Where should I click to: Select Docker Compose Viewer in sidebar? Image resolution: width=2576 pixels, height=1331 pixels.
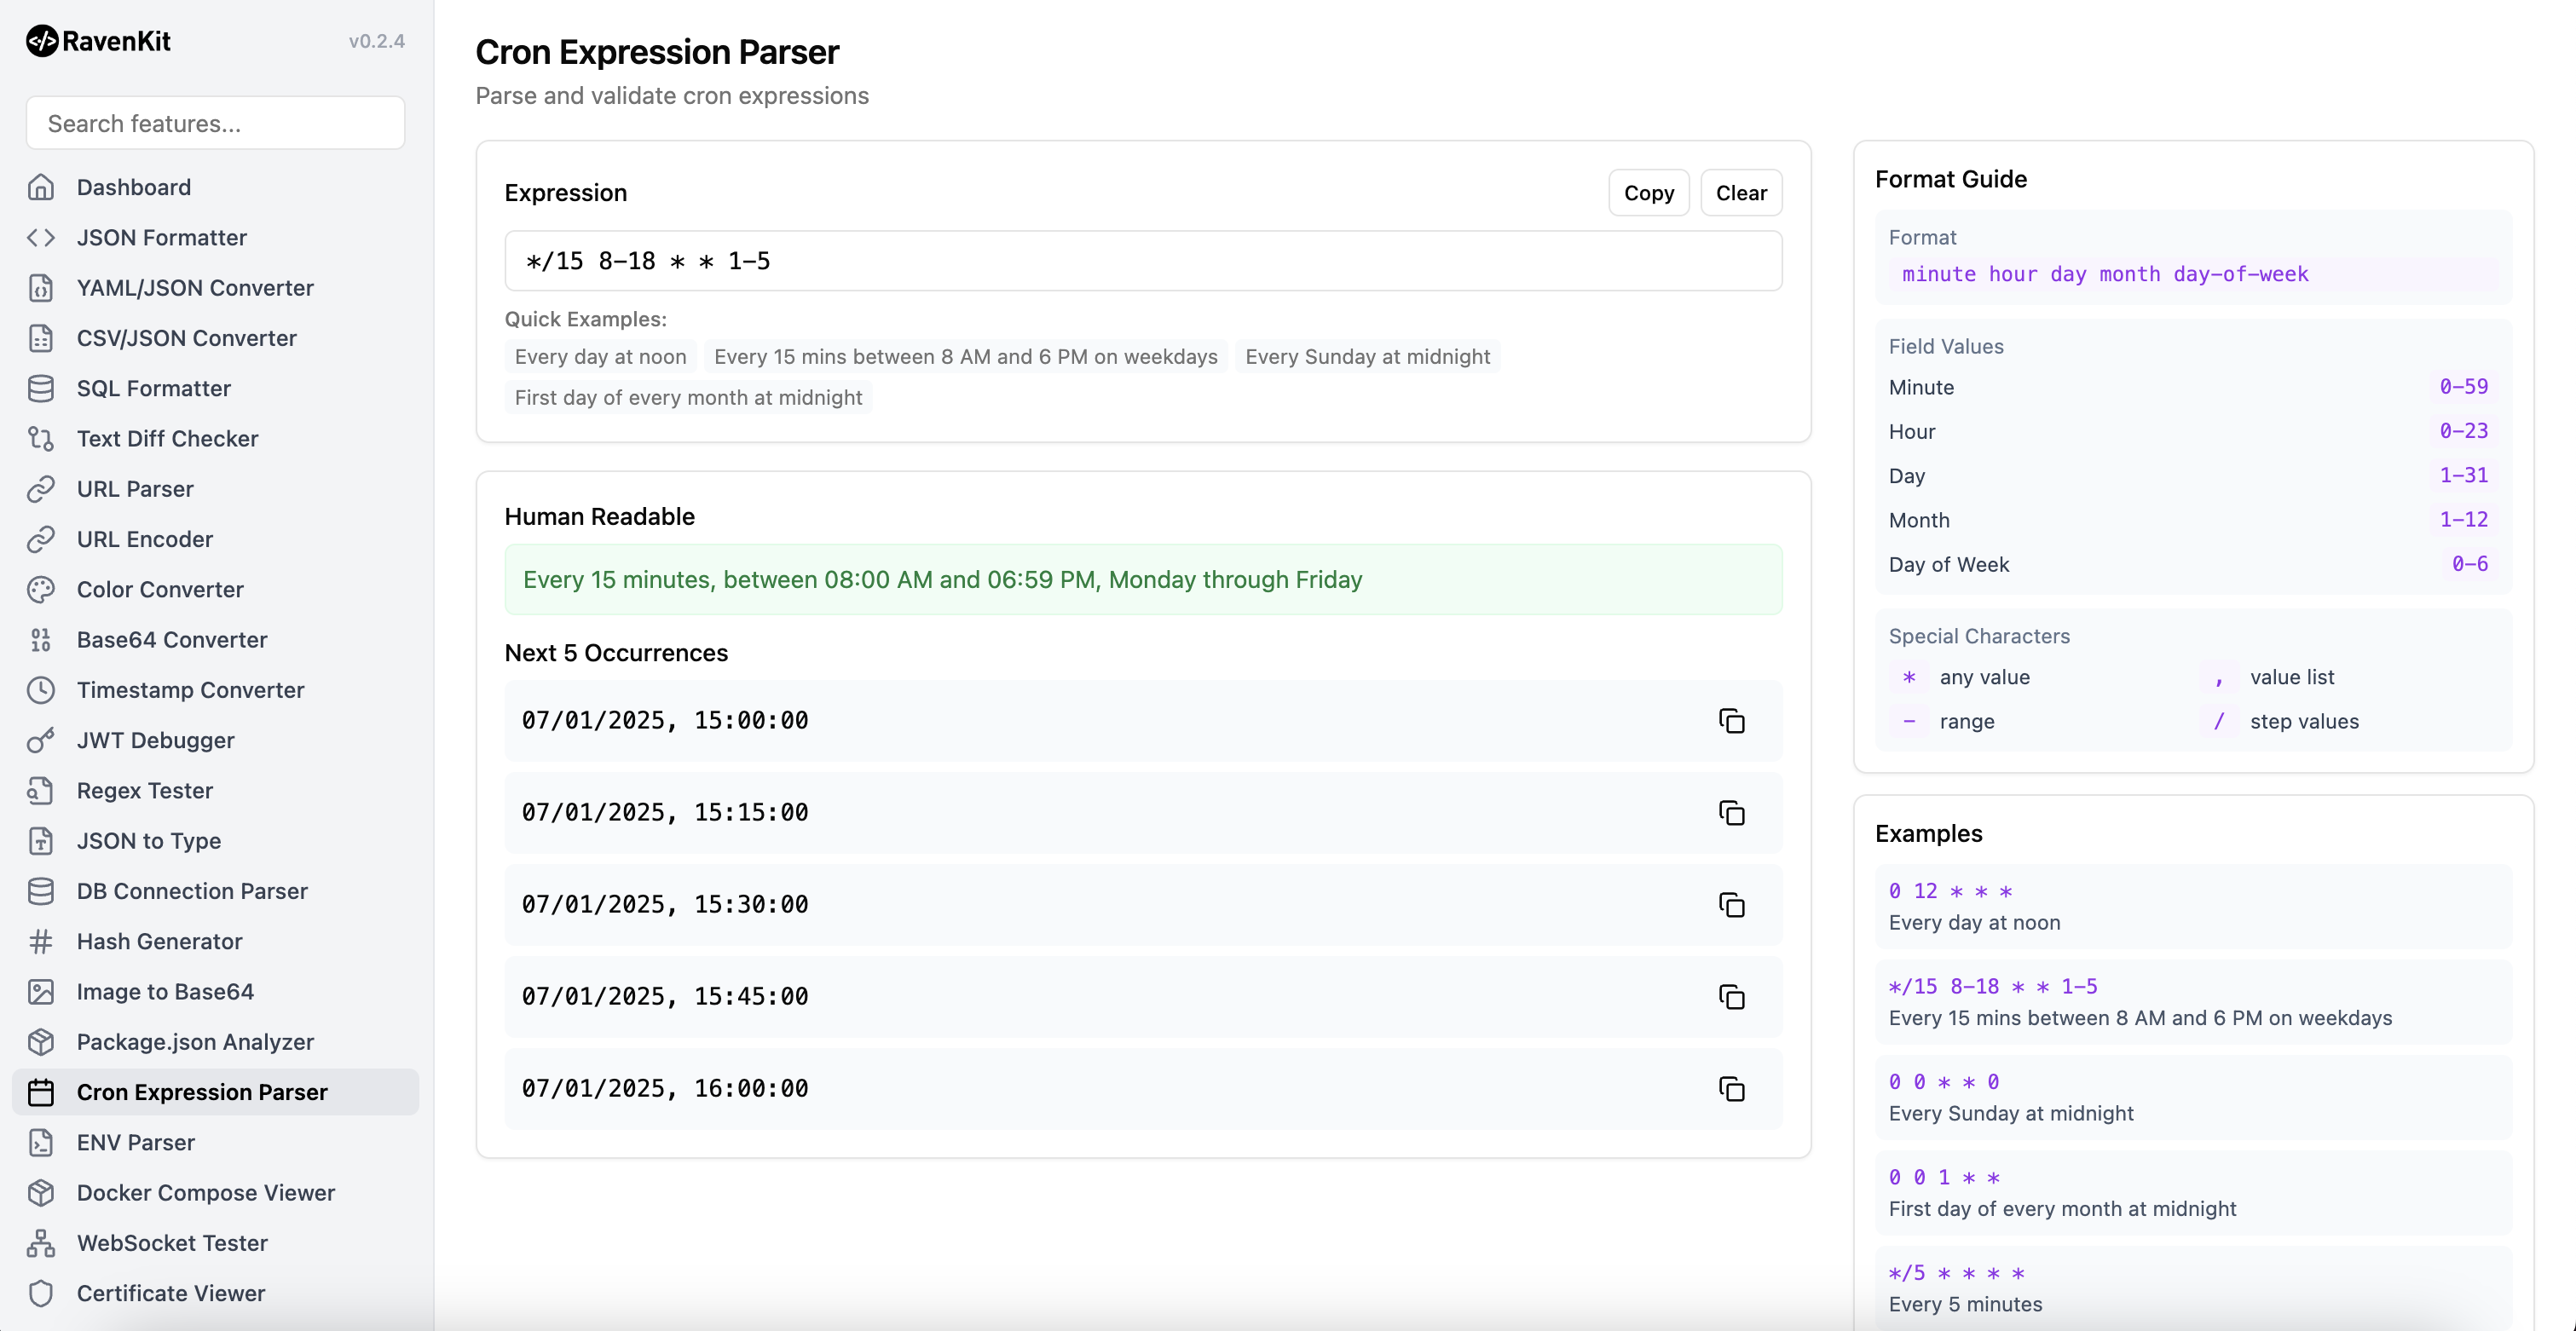(x=205, y=1192)
